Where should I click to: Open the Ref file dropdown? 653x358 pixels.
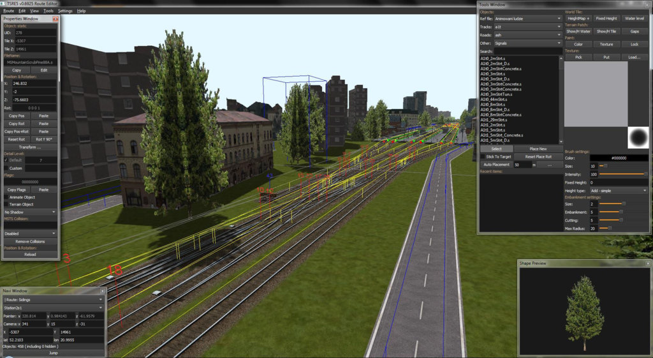[x=528, y=19]
